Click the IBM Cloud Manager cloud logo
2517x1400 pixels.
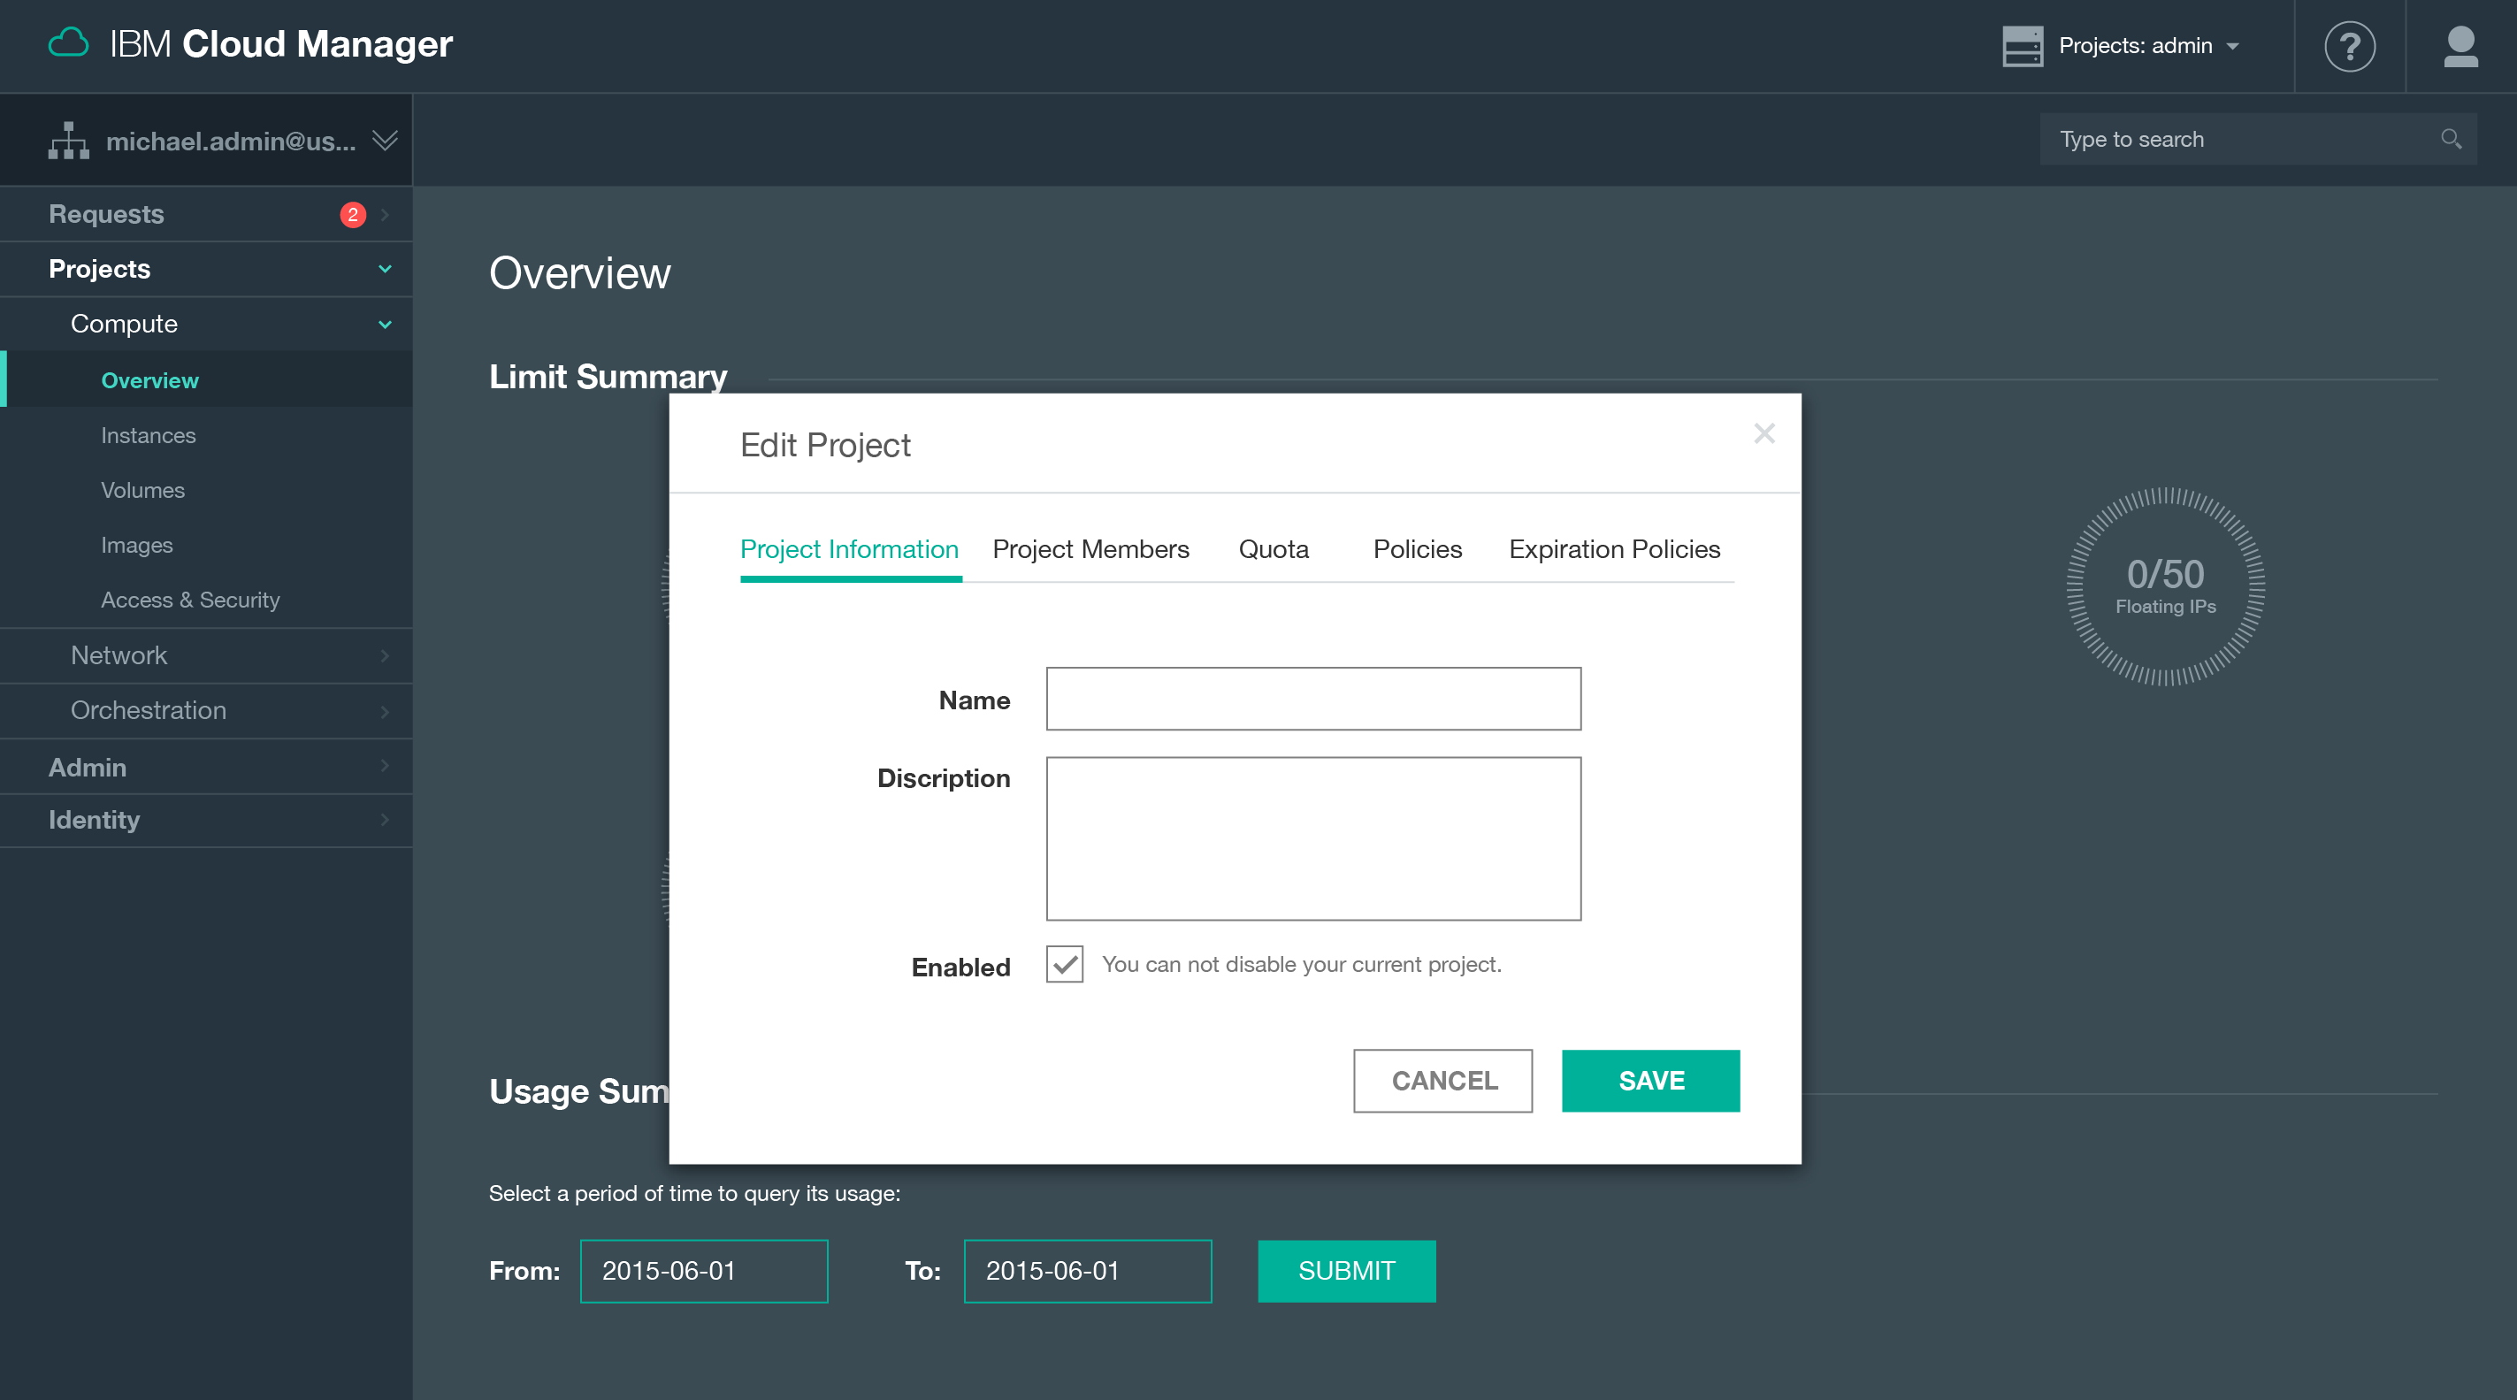click(68, 44)
